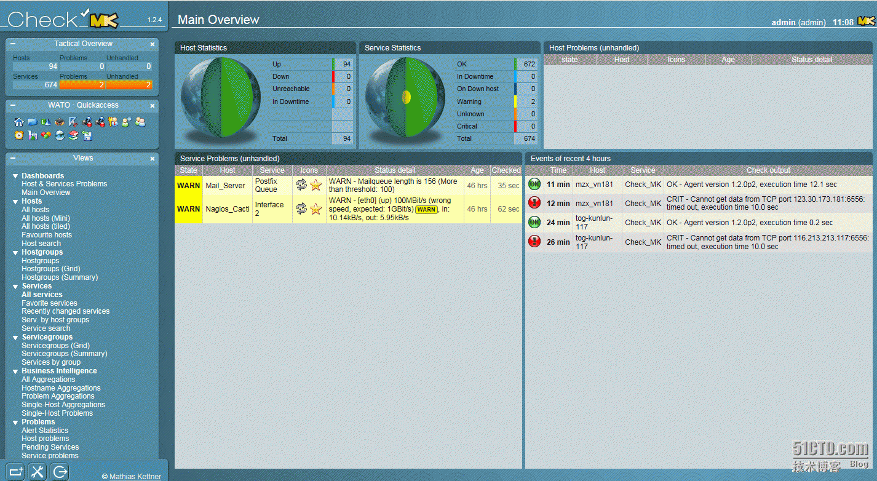The width and height of the screenshot is (877, 481).
Task: Close the Views snapin
Action: pos(153,159)
